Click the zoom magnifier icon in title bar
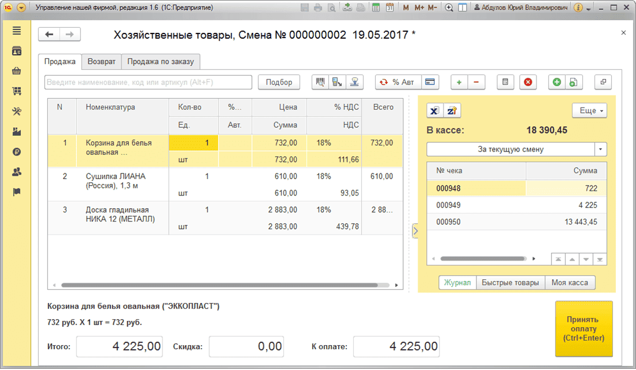Image resolution: width=636 pixels, height=370 pixels. 449,8
